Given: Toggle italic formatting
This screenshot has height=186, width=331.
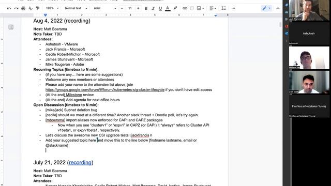Looking at the screenshot, I should point(153,8).
